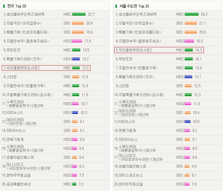Click the rating value 22.7

click(91, 14)
